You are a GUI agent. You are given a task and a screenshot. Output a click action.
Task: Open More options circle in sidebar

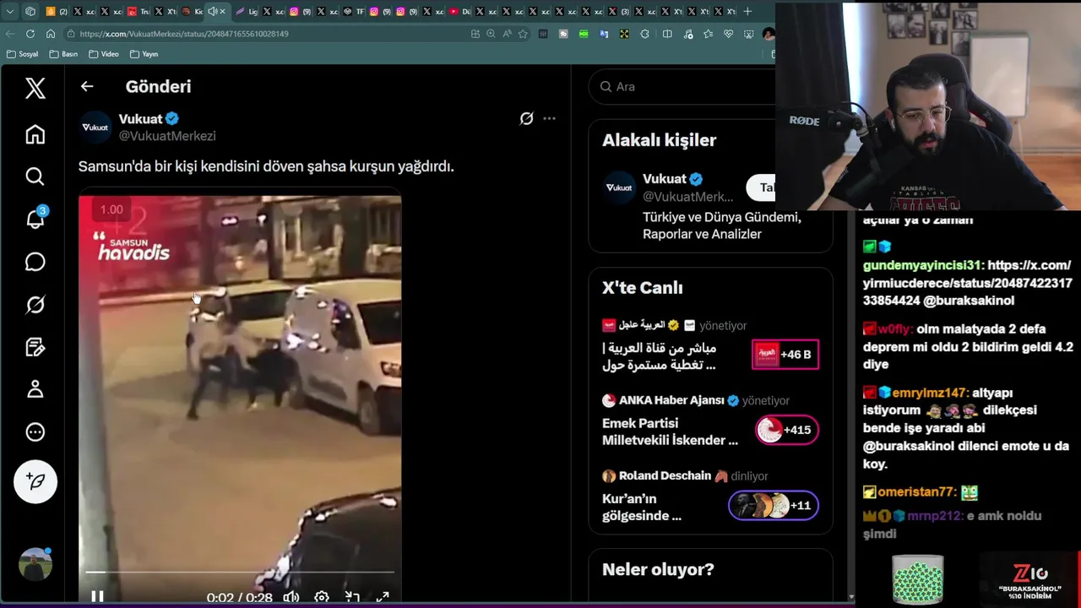(x=35, y=432)
